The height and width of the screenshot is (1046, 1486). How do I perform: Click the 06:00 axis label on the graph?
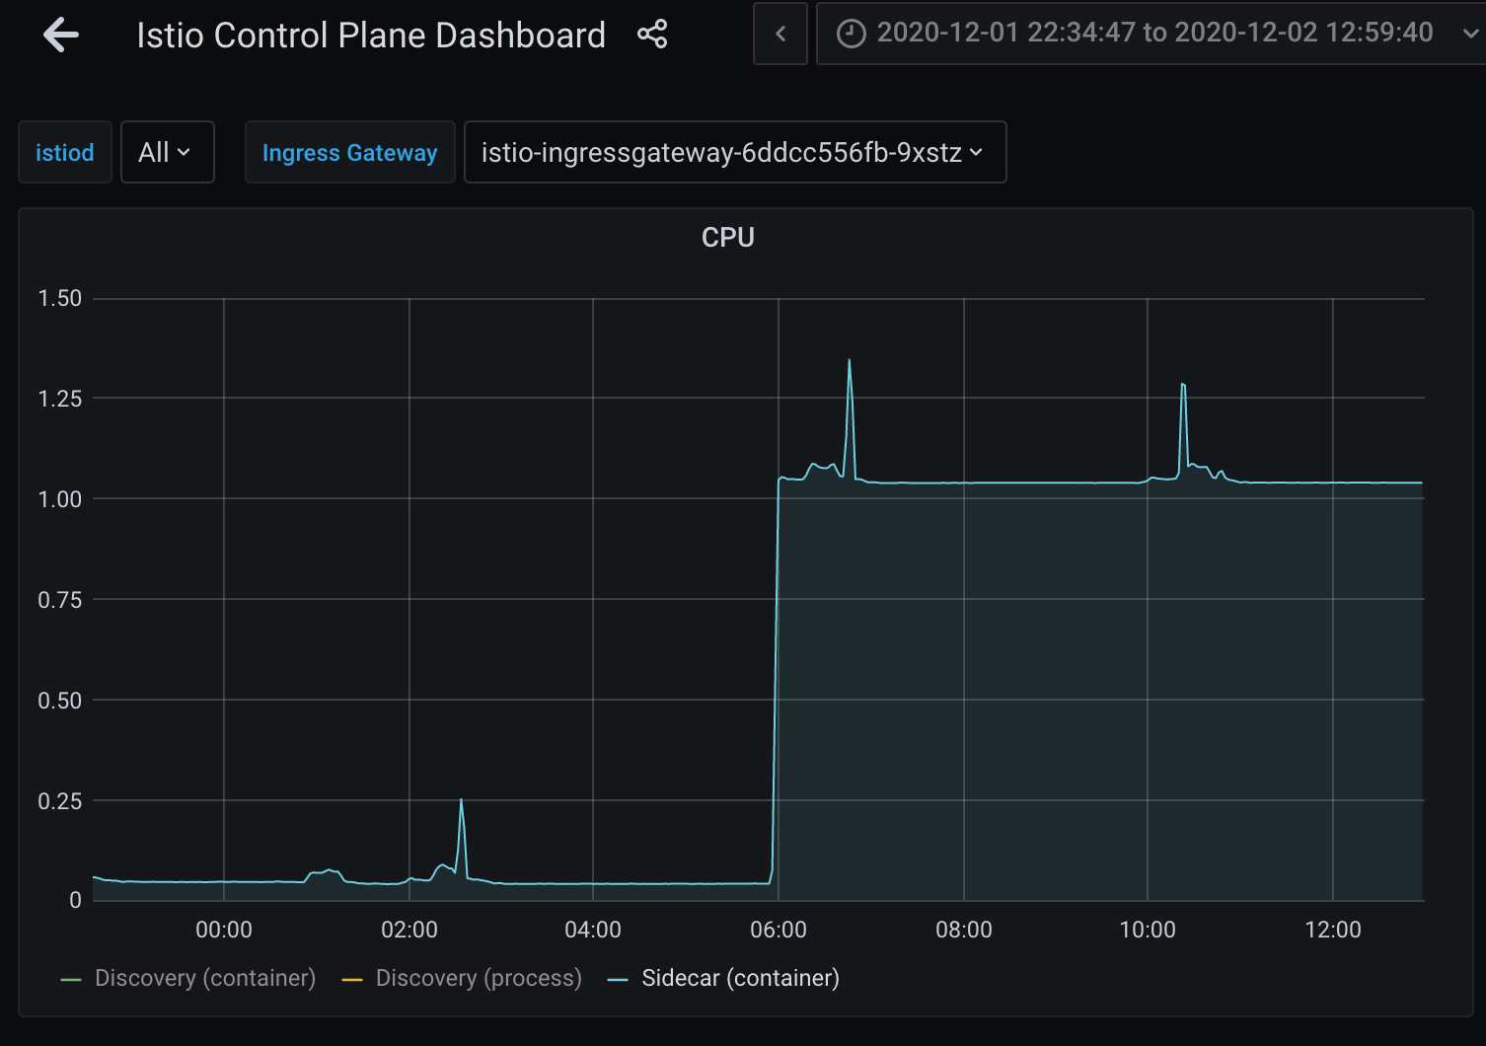click(780, 929)
